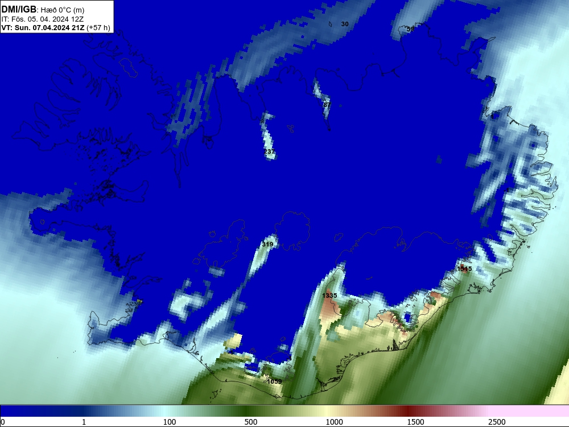The height and width of the screenshot is (427, 569).
Task: Click the legend tick labeled 1500
Action: click(415, 422)
